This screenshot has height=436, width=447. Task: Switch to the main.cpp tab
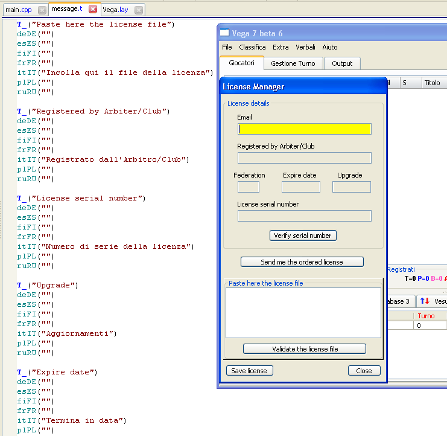[x=18, y=10]
